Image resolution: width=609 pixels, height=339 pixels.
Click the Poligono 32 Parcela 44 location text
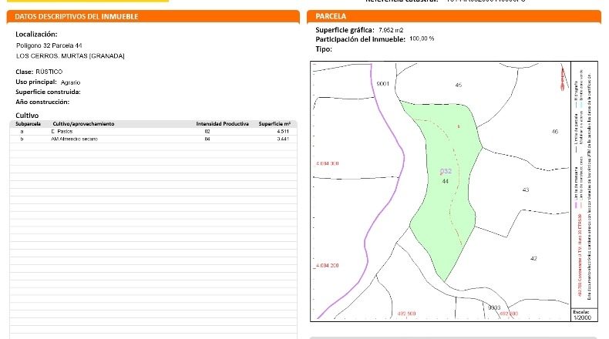tap(49, 45)
